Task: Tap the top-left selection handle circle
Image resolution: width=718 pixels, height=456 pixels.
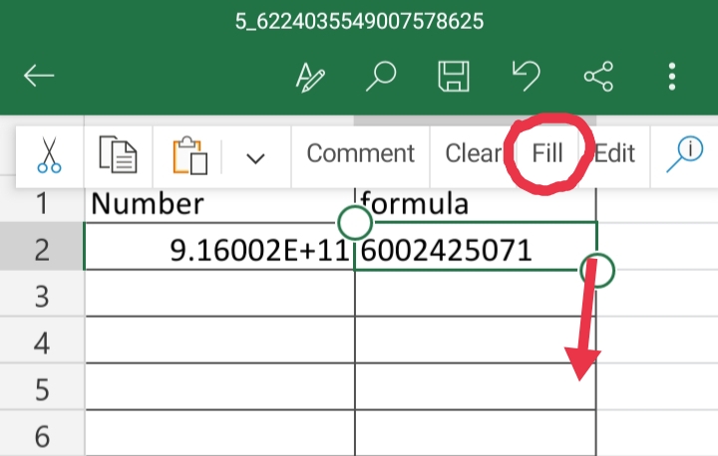Action: coord(354,223)
